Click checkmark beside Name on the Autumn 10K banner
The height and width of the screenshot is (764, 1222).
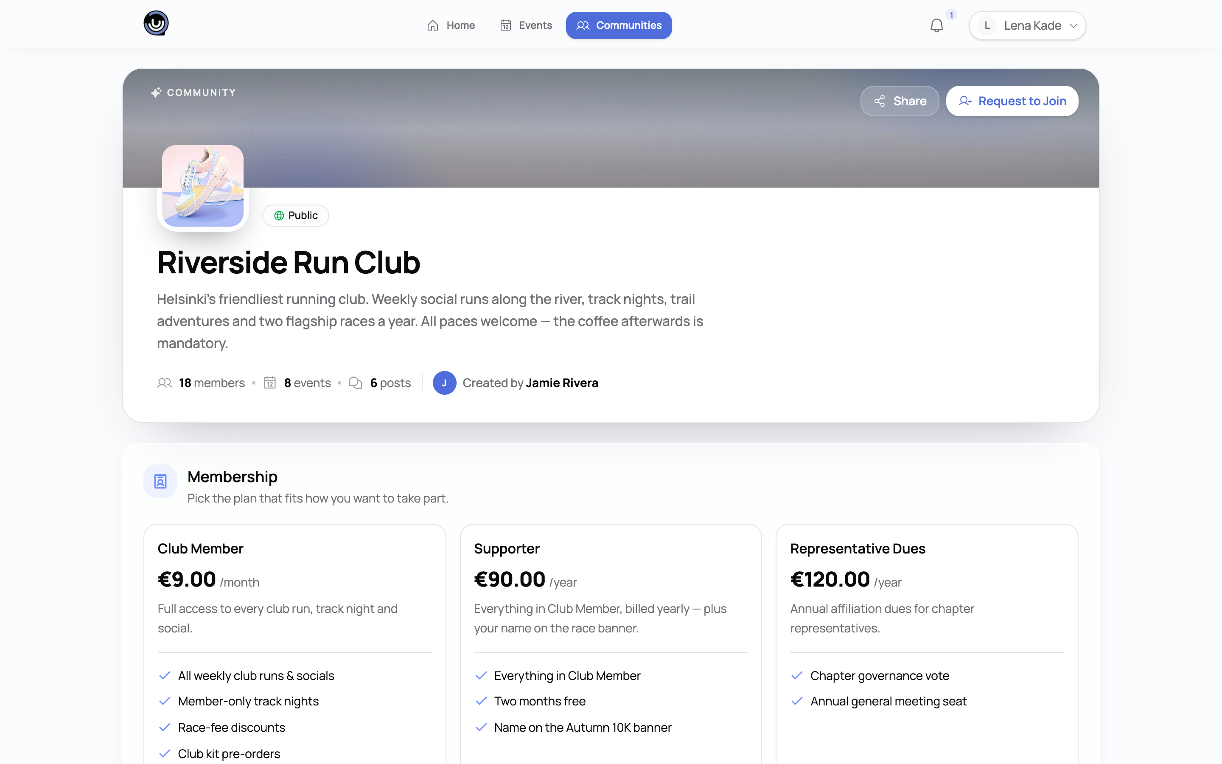tap(481, 727)
